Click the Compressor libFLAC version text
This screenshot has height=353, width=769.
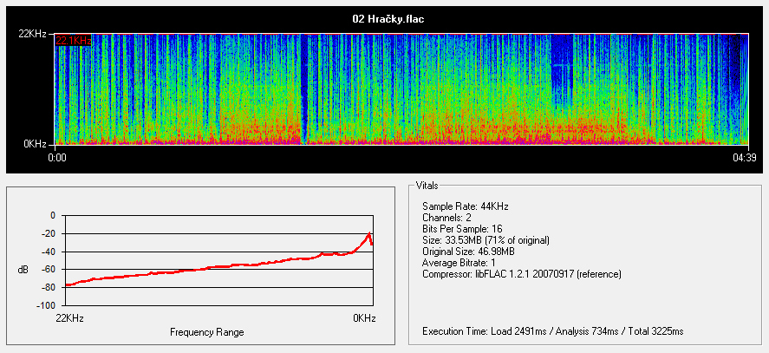coord(521,274)
